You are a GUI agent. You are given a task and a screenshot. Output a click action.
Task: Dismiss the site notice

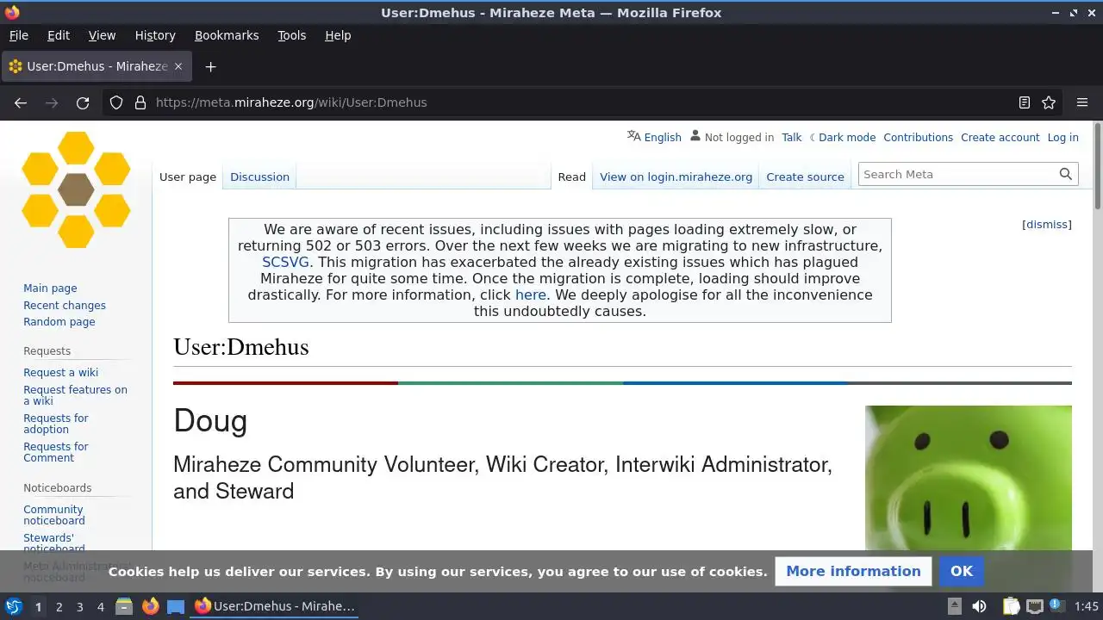coord(1047,224)
